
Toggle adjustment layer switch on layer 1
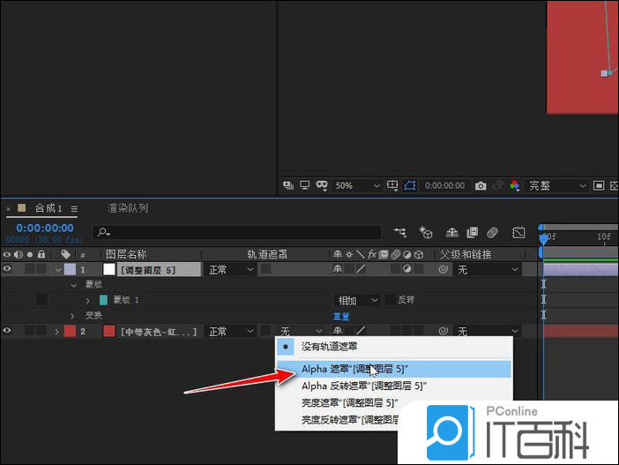point(407,269)
